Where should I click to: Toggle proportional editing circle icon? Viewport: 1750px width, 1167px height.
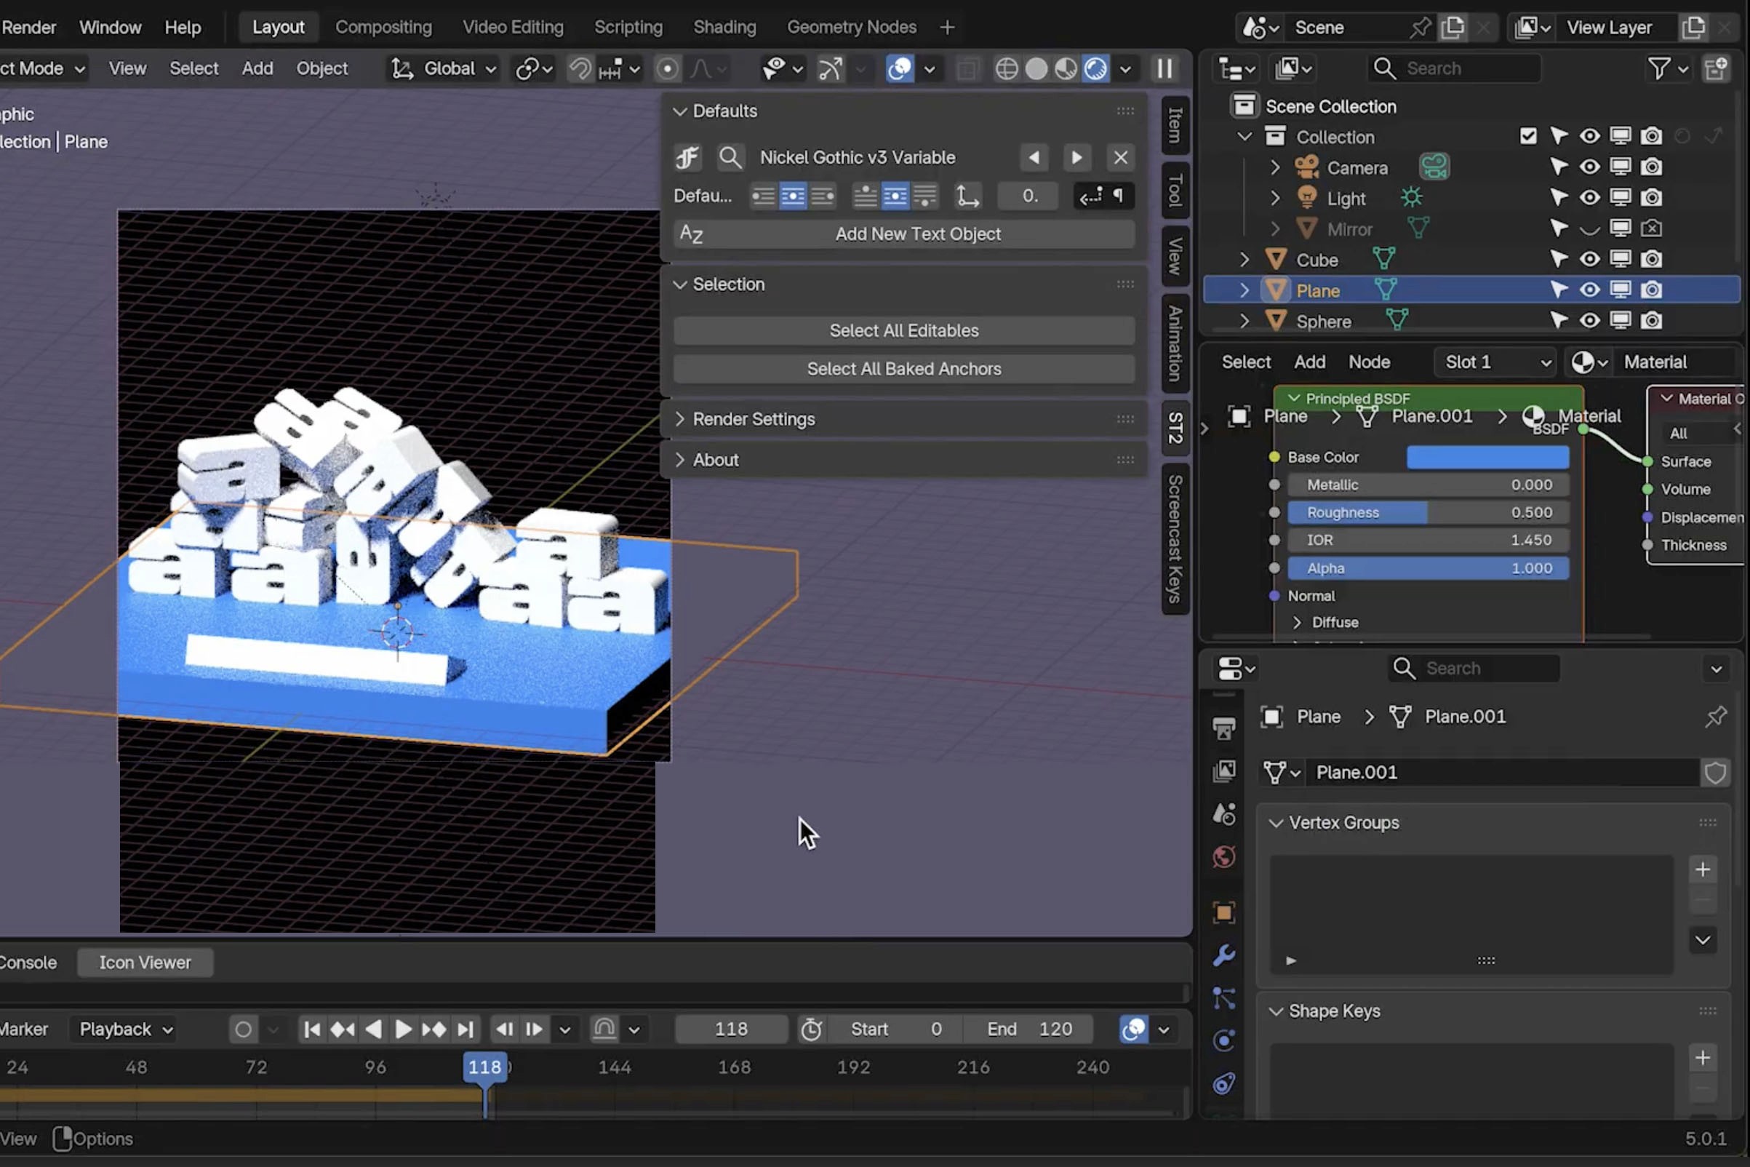pos(668,68)
